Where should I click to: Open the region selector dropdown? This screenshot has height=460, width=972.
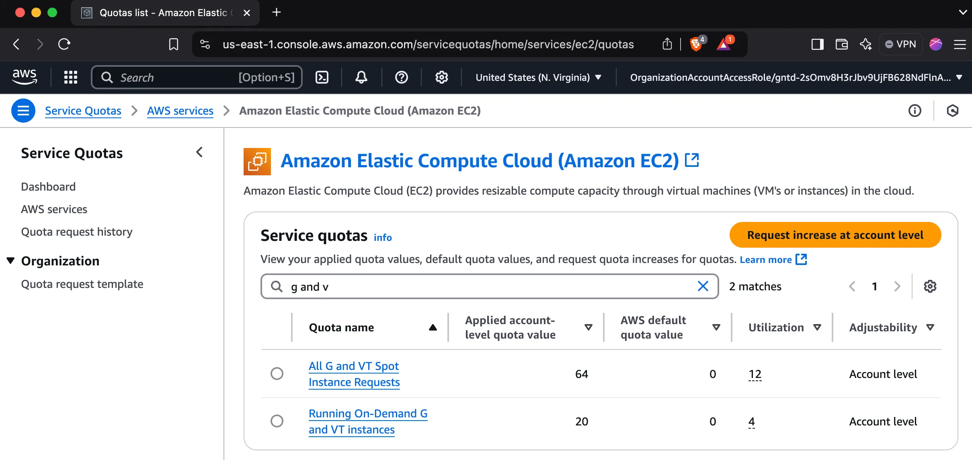click(538, 77)
